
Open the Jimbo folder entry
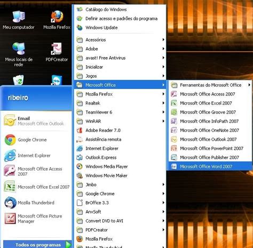(120, 185)
